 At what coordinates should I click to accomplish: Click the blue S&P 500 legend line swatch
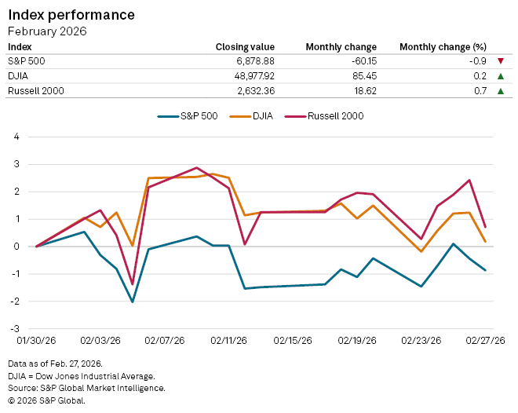point(168,116)
